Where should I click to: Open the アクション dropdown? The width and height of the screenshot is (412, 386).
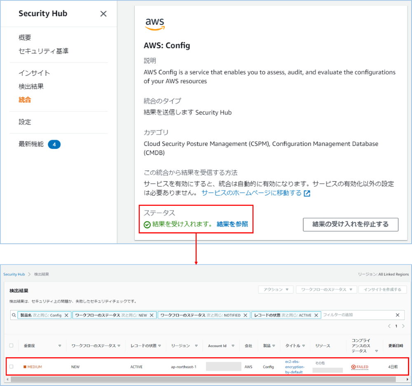[x=276, y=289]
